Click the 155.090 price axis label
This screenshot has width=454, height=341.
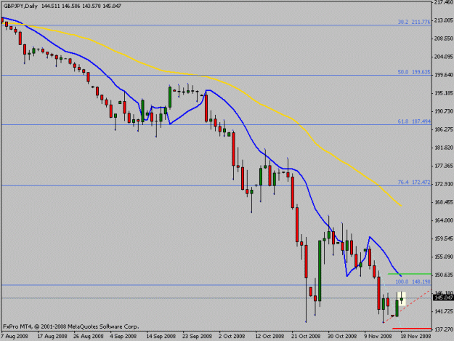[443, 257]
